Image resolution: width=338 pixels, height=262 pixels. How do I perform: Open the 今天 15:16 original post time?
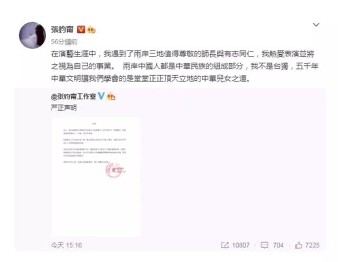click(x=67, y=245)
